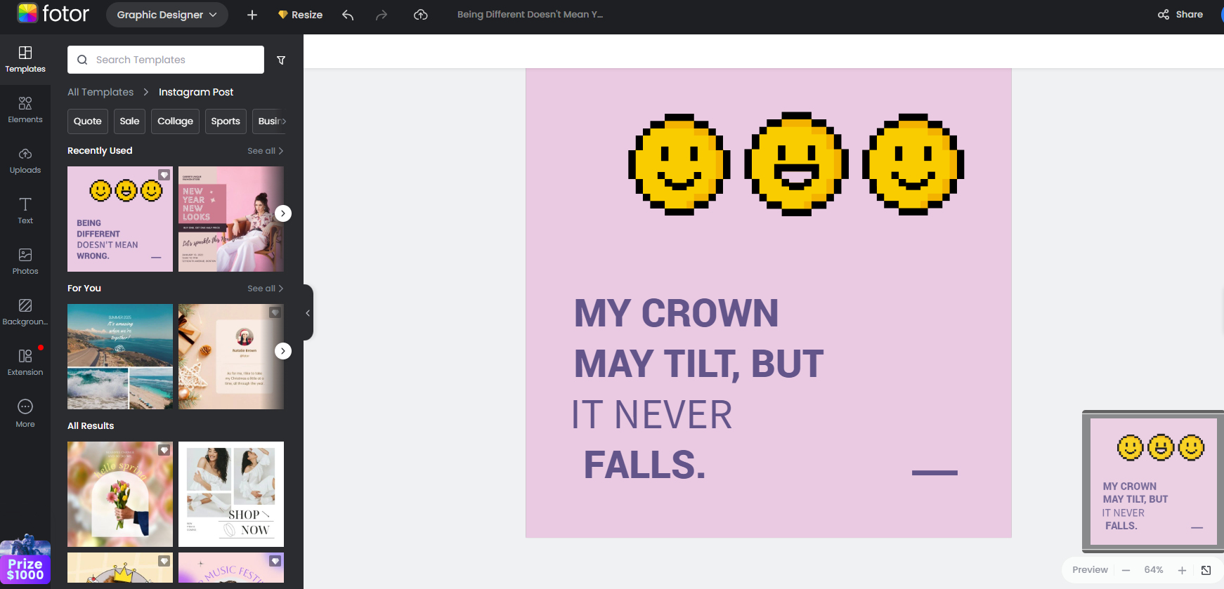Image resolution: width=1224 pixels, height=589 pixels.
Task: Select the New Year New Looks template
Action: point(231,219)
